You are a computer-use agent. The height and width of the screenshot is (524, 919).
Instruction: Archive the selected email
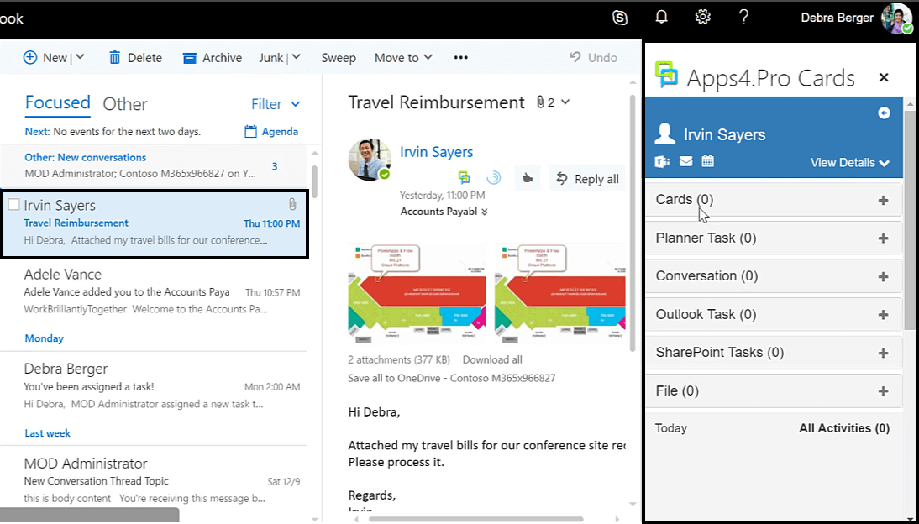pyautogui.click(x=213, y=57)
